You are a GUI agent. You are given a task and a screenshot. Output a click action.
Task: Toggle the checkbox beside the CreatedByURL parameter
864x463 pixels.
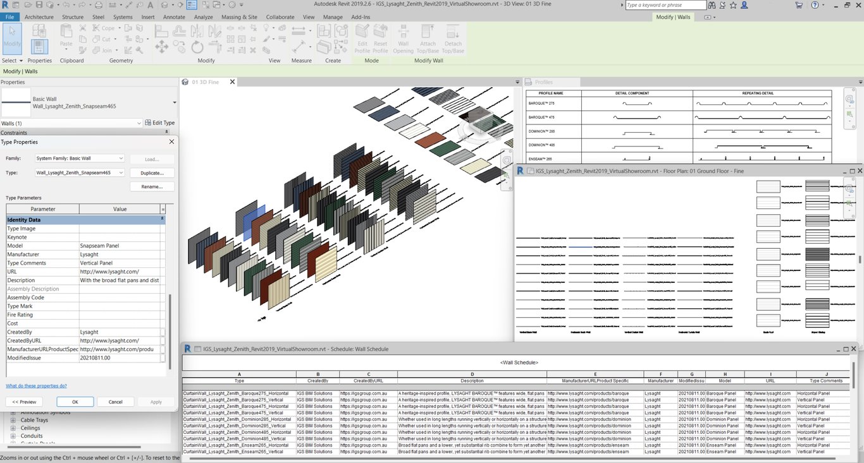click(163, 340)
